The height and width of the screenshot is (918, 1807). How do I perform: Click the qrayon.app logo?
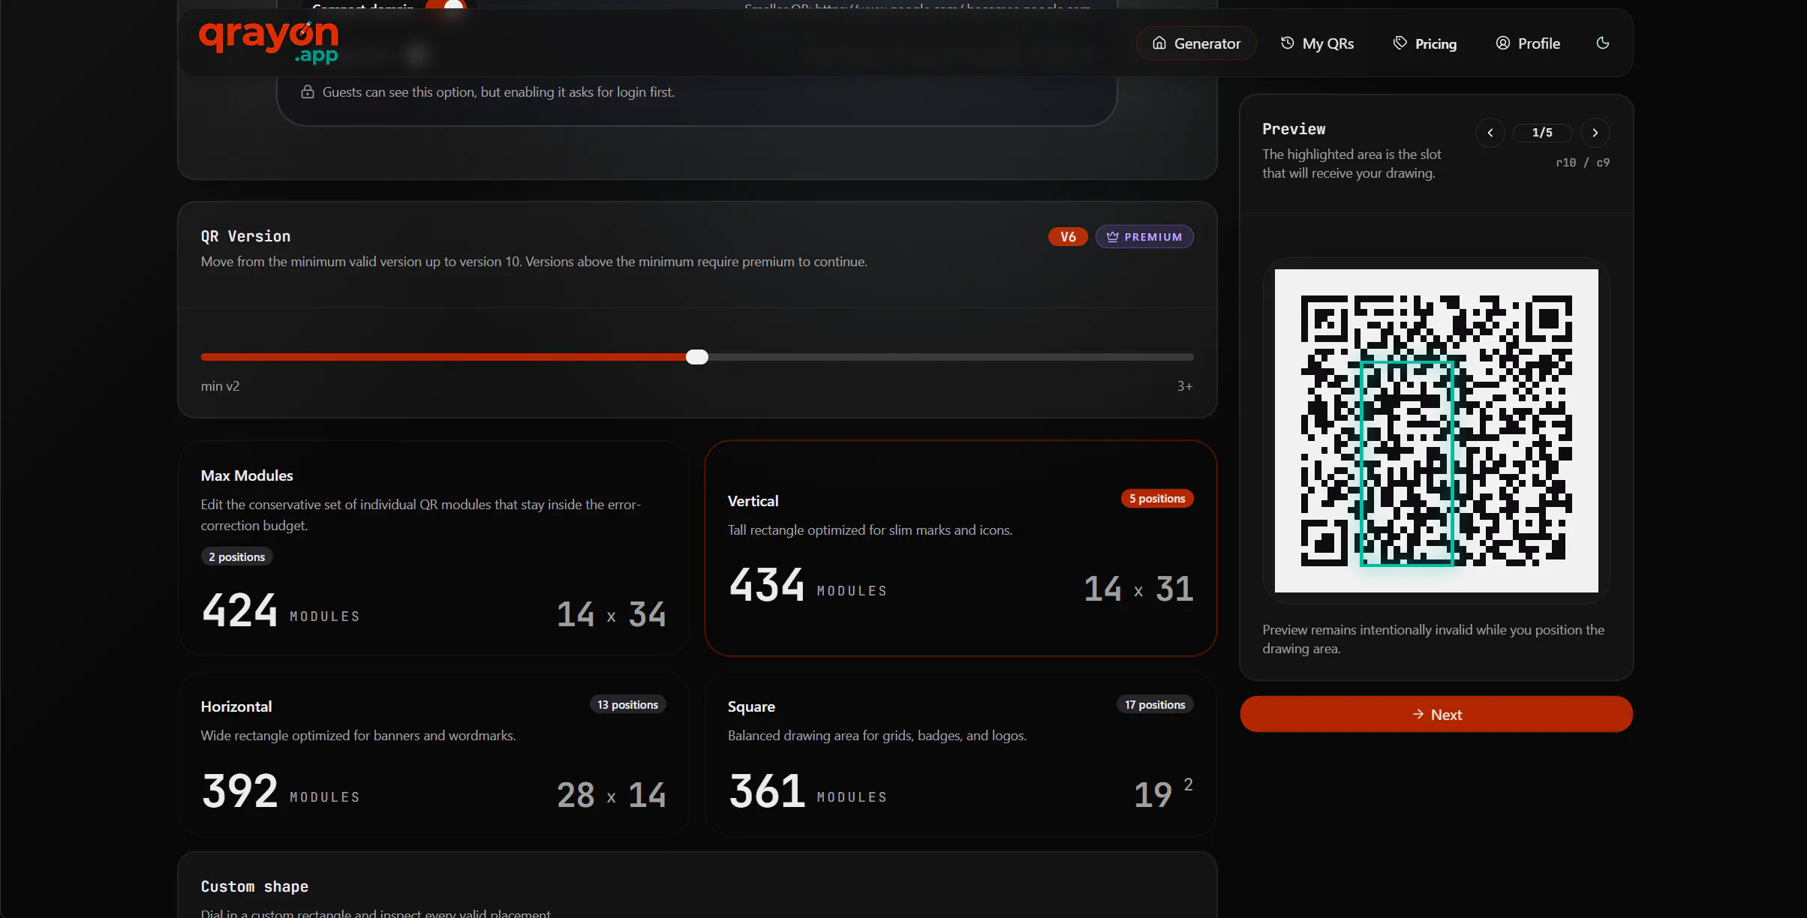[269, 42]
